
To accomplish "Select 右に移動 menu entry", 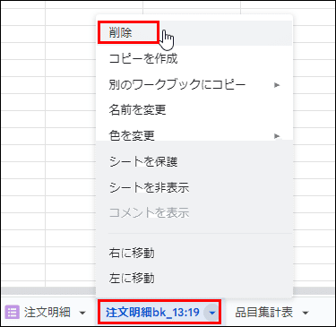I will pos(194,253).
